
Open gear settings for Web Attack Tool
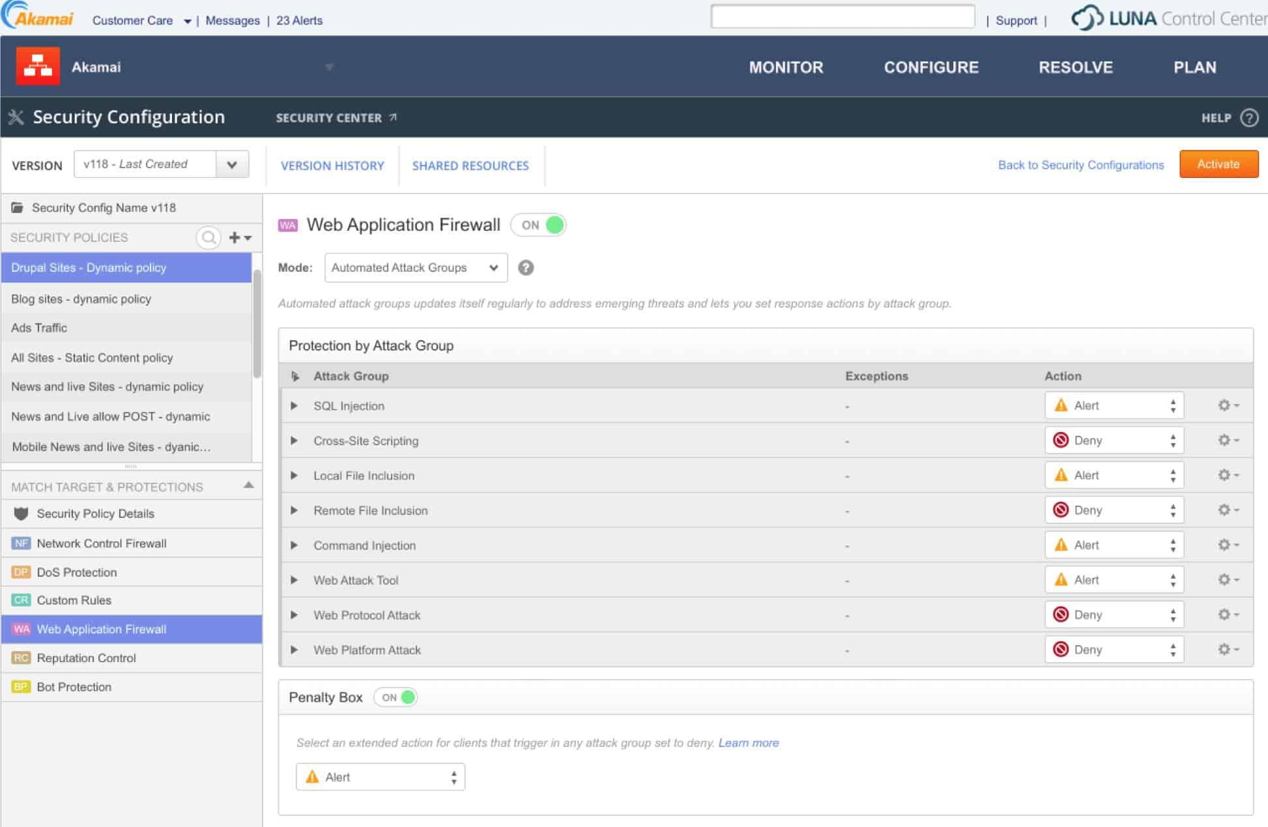coord(1228,580)
